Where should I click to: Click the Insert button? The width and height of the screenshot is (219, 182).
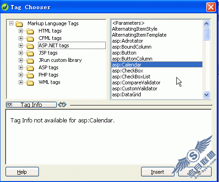coord(158,172)
